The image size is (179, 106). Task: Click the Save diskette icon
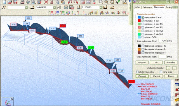click(x=15, y=2)
